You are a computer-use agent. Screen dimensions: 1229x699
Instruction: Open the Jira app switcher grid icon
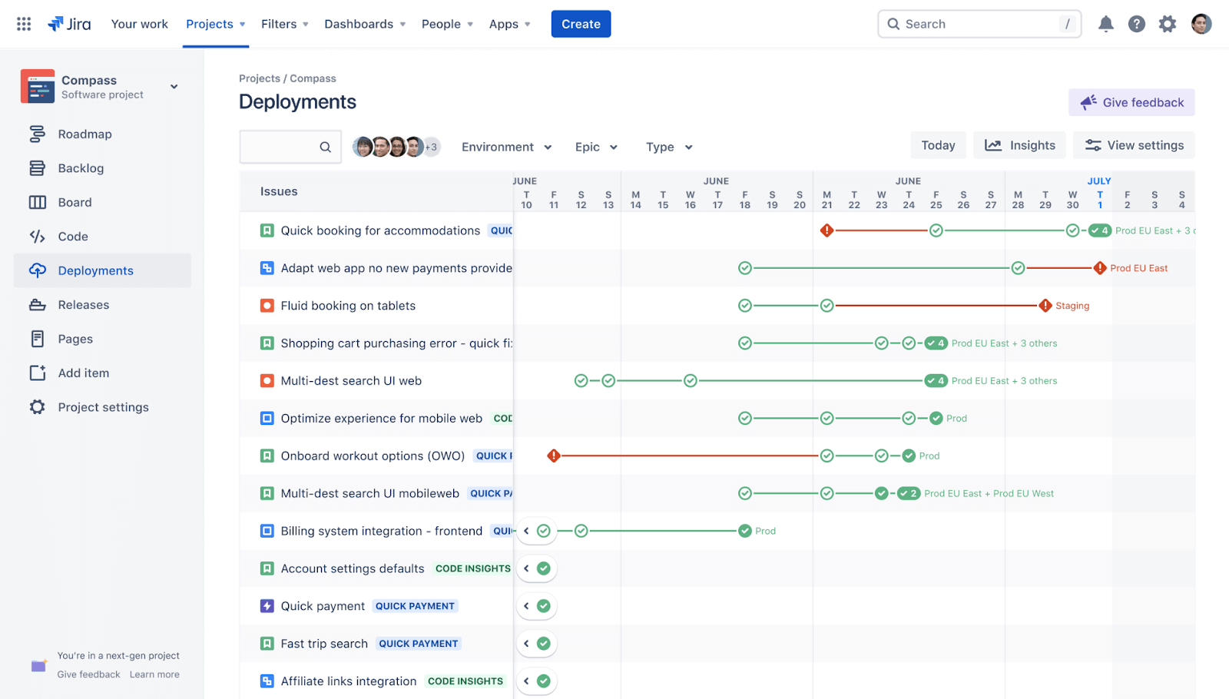23,23
